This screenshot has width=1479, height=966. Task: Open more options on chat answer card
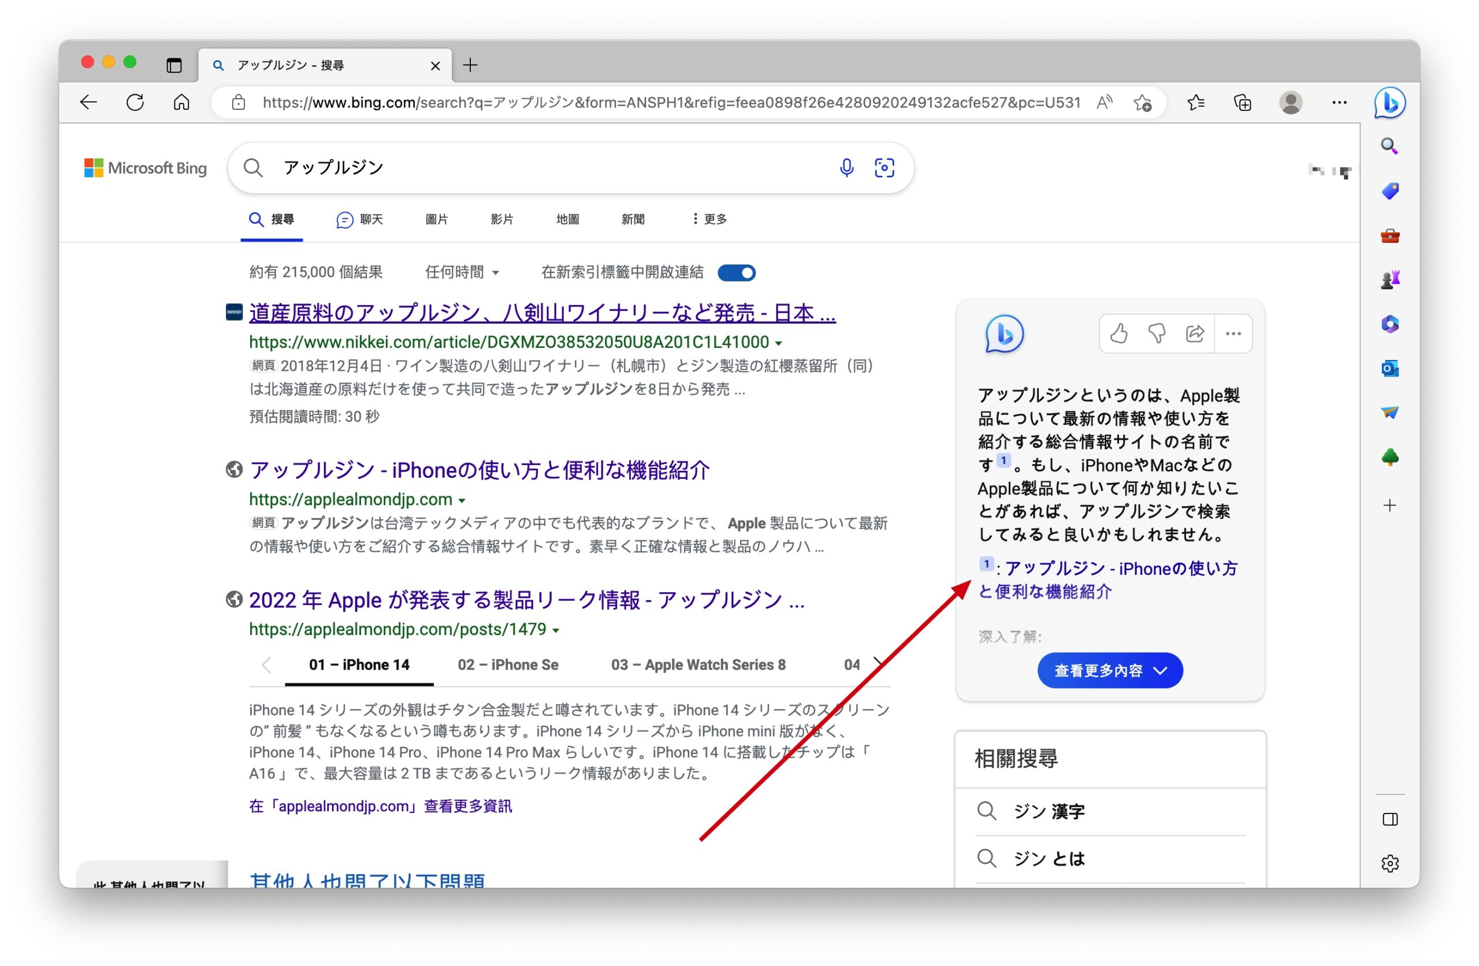(1233, 334)
